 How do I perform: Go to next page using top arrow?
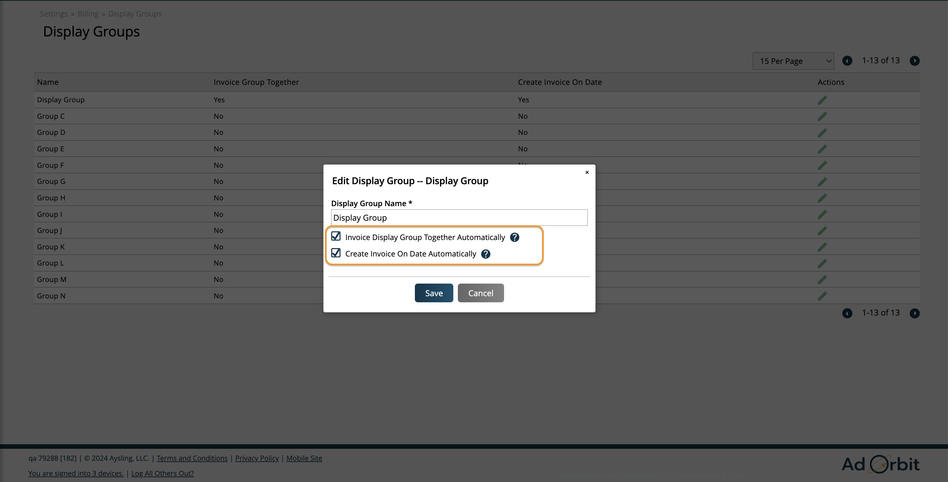tap(915, 61)
